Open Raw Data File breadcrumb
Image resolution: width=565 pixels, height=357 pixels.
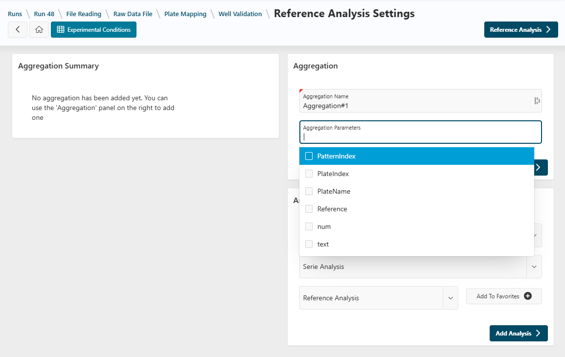point(133,14)
